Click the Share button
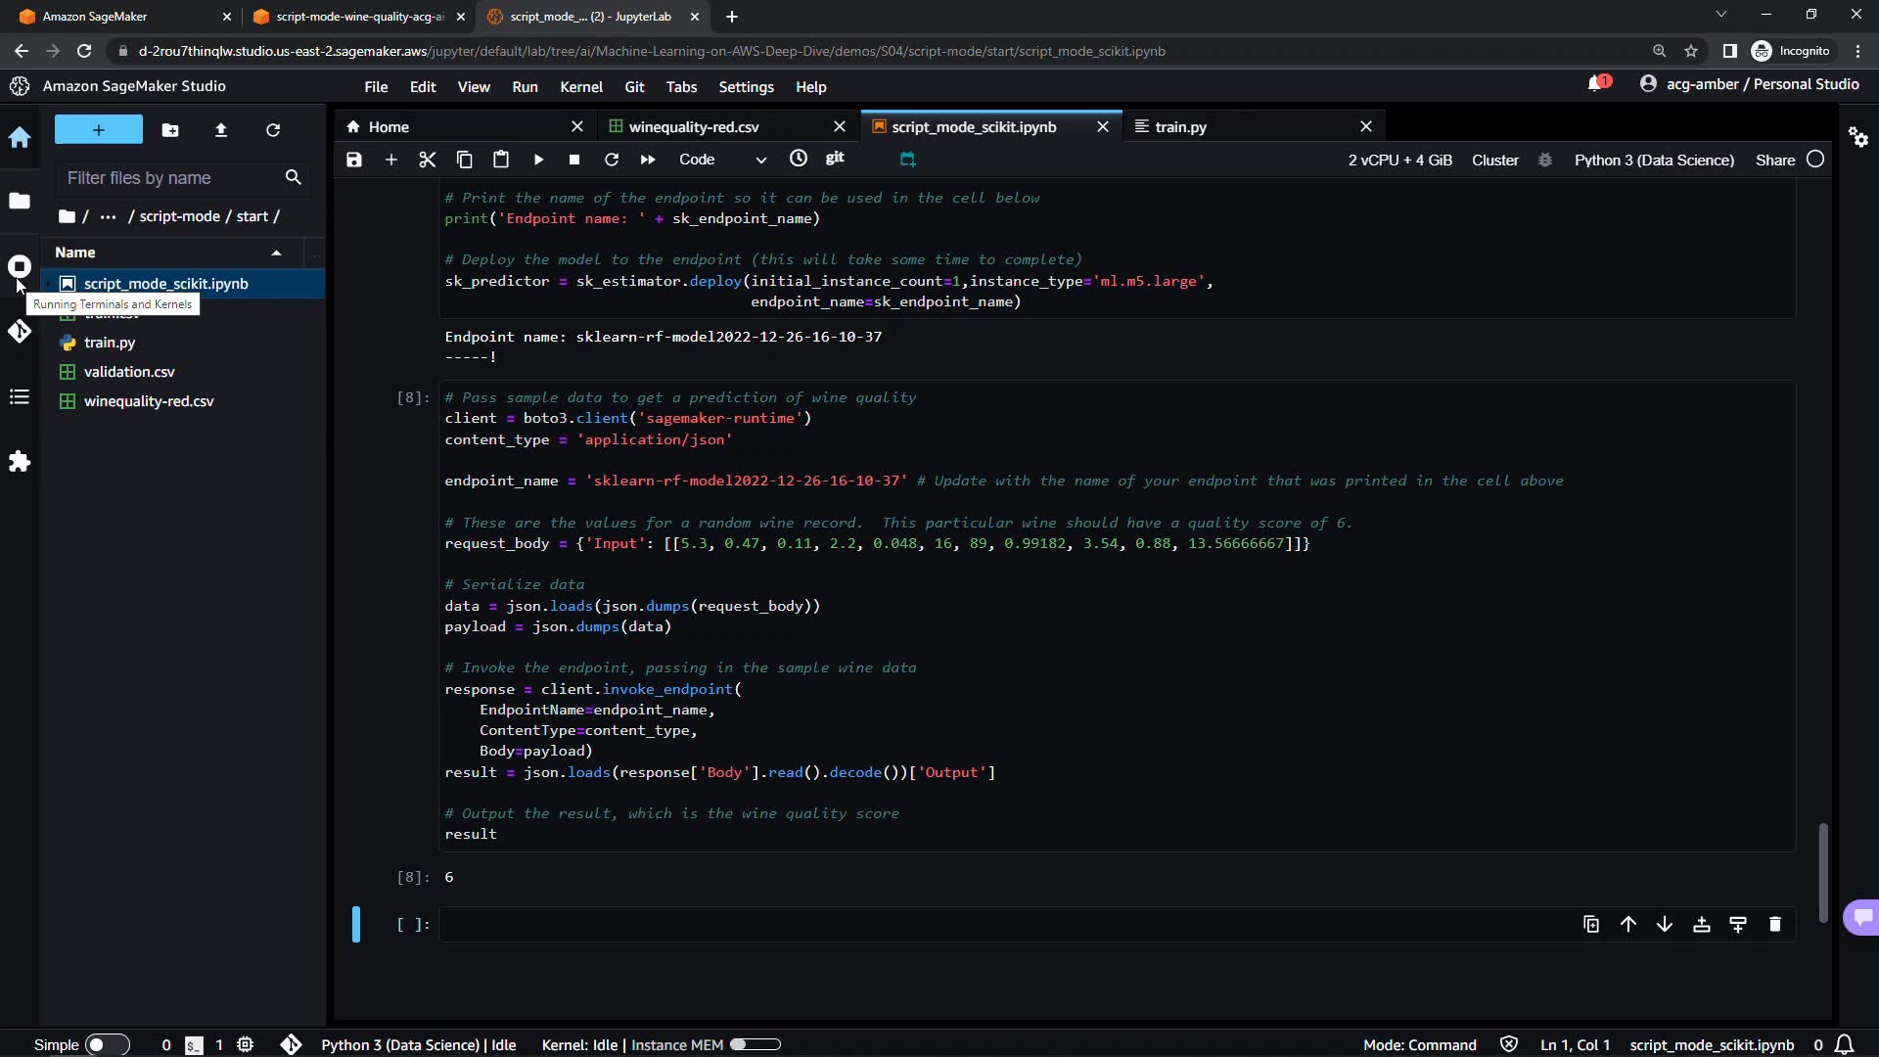This screenshot has width=1879, height=1057. (x=1774, y=160)
